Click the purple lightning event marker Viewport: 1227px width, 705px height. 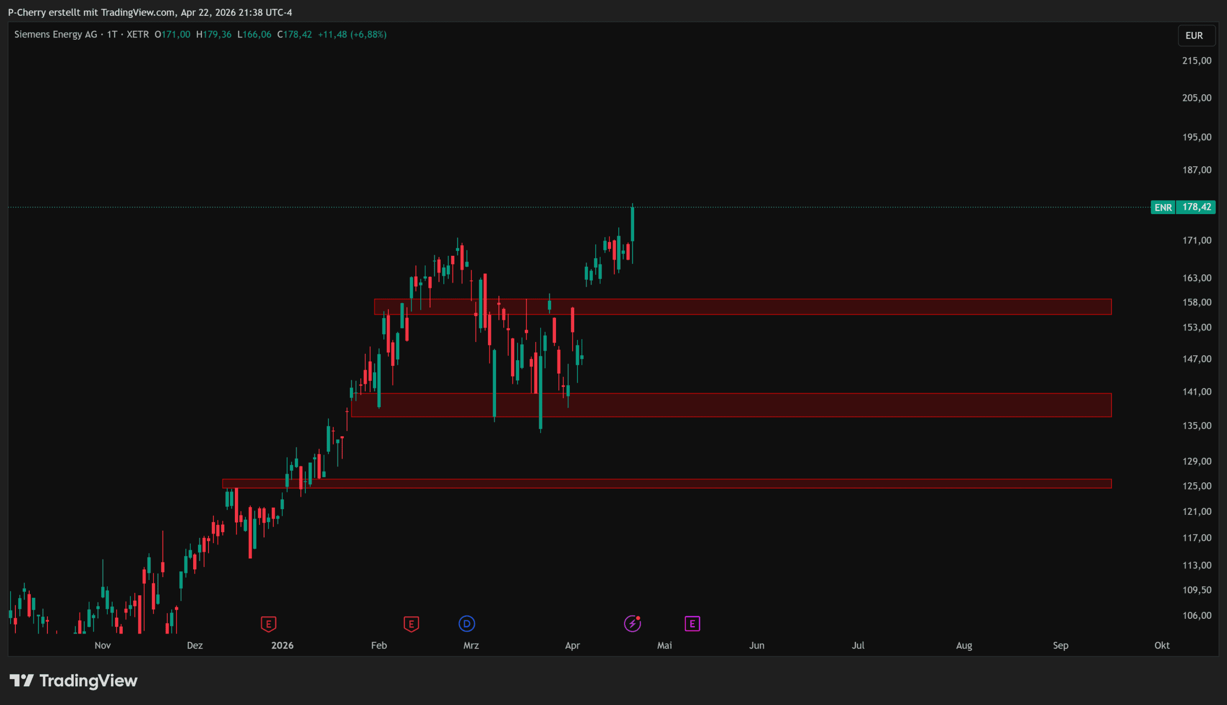click(632, 624)
